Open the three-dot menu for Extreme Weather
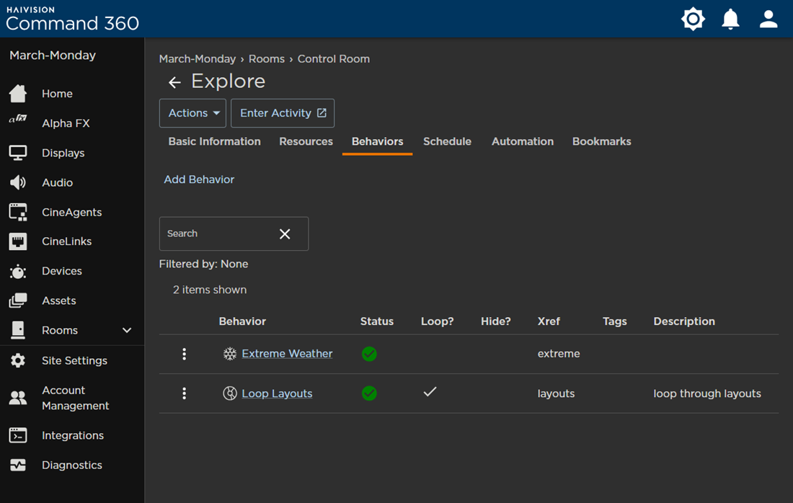 (184, 354)
